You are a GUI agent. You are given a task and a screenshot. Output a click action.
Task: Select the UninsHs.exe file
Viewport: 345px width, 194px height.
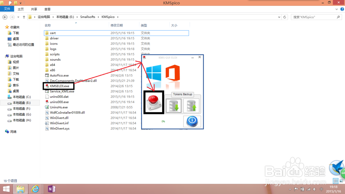point(59,107)
